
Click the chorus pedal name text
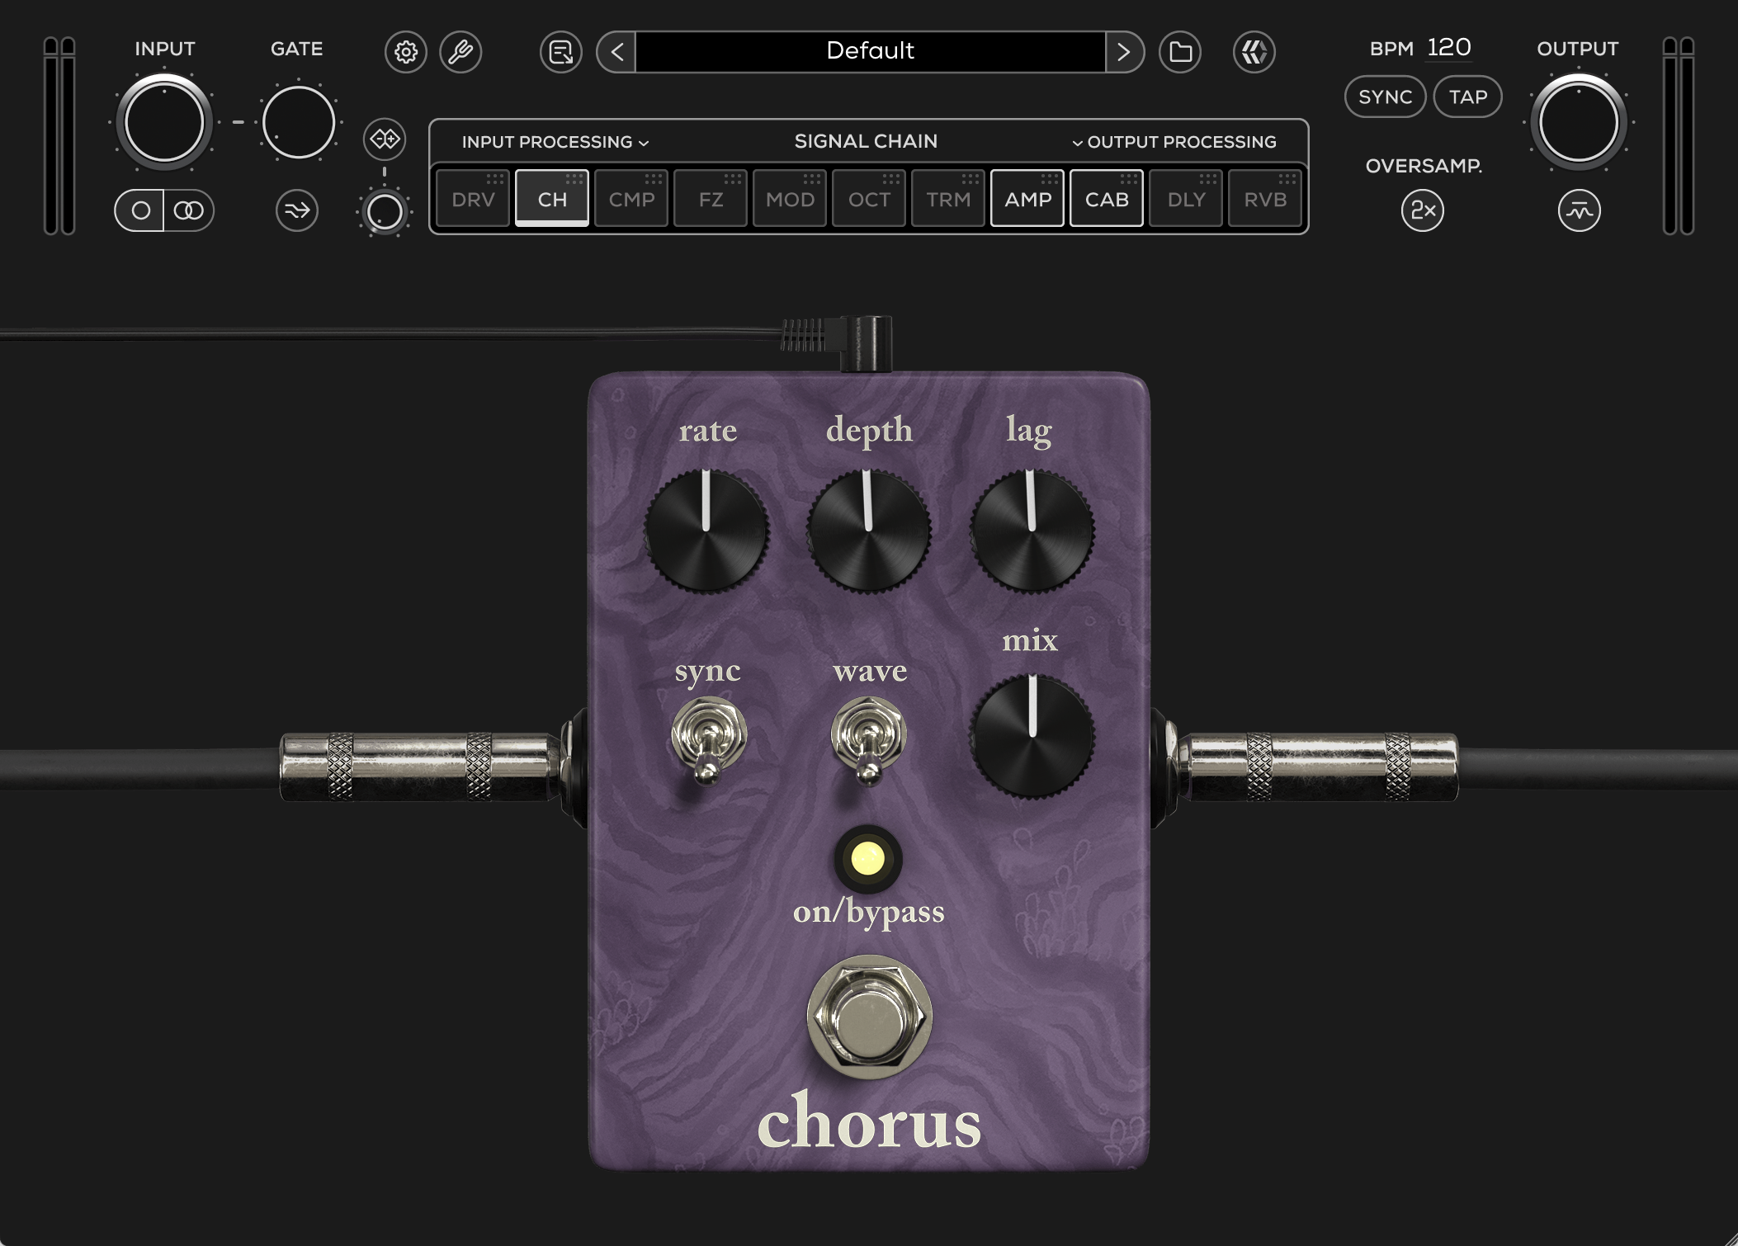(869, 1121)
